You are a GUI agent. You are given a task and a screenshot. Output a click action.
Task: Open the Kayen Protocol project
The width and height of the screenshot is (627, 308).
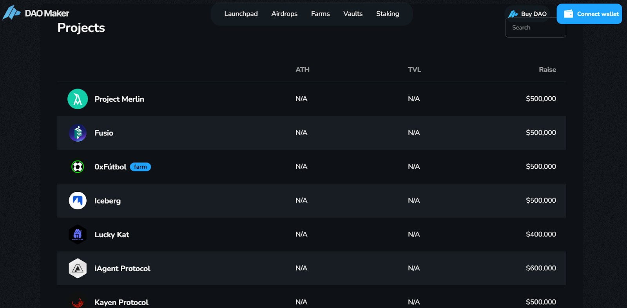click(121, 302)
